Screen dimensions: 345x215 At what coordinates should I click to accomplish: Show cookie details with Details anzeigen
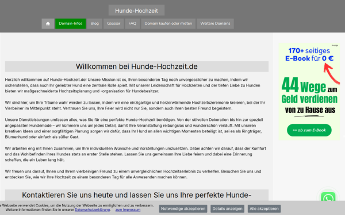(x=227, y=209)
